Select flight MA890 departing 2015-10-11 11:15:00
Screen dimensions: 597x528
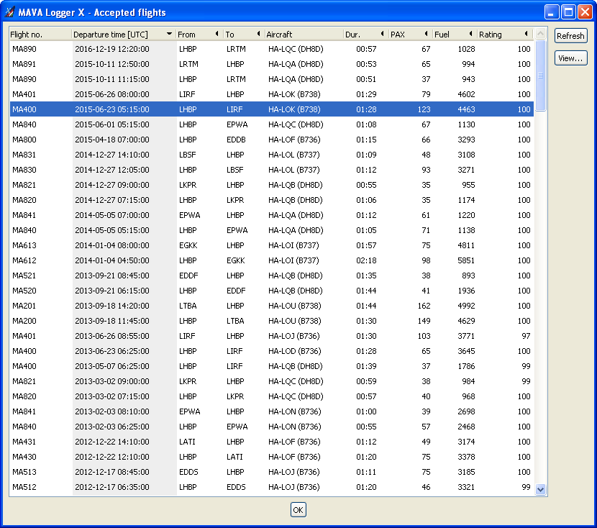[x=271, y=79]
